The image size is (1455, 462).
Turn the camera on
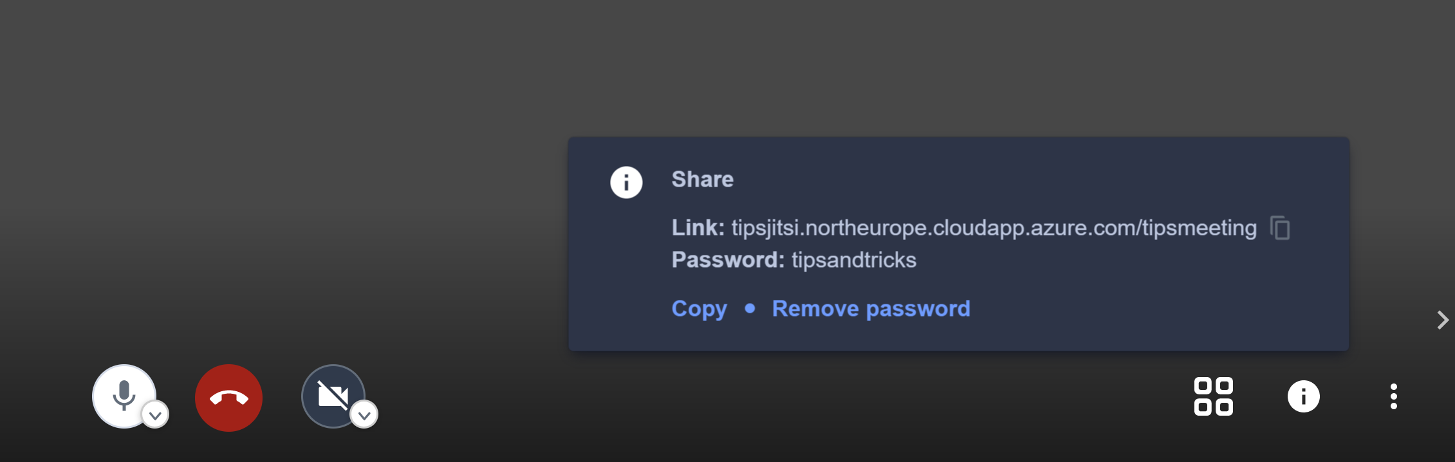[x=333, y=396]
